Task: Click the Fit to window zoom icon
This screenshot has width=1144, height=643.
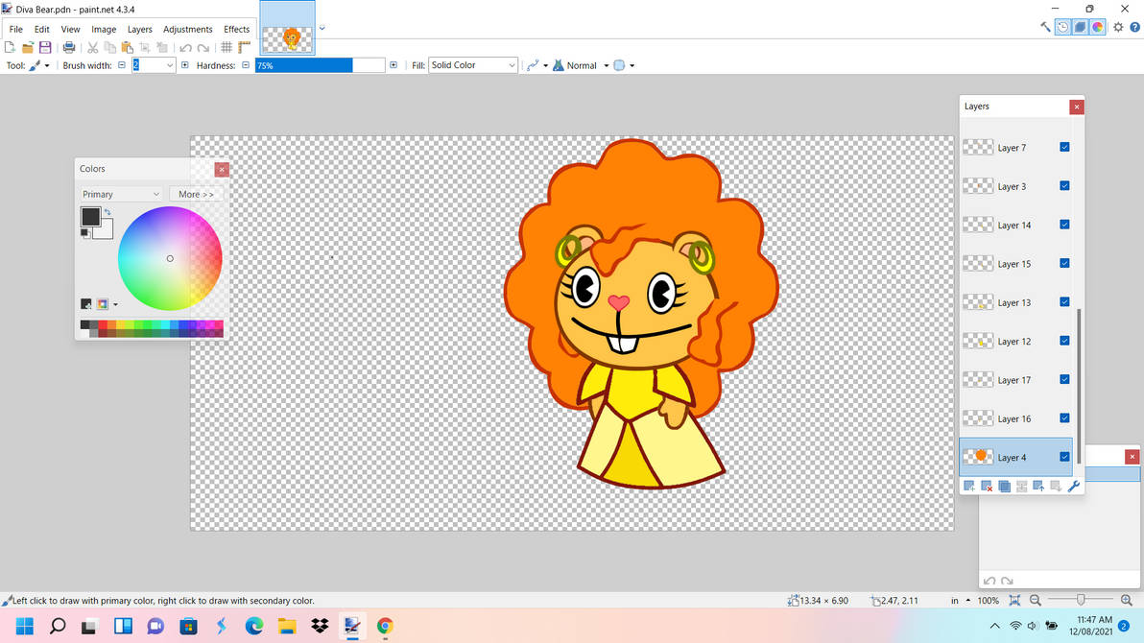Action: 1014,600
